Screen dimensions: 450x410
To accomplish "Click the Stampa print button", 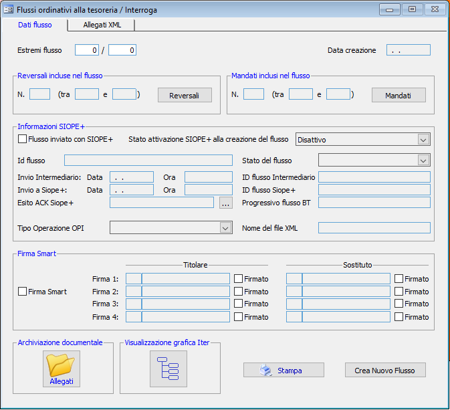I will (284, 370).
